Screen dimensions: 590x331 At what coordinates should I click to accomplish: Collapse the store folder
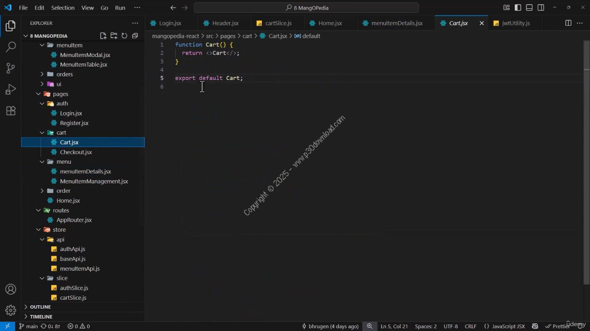tap(59, 229)
